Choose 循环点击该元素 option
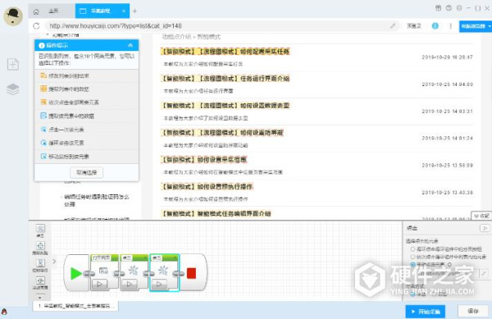The width and height of the screenshot is (492, 319). [x=86, y=143]
